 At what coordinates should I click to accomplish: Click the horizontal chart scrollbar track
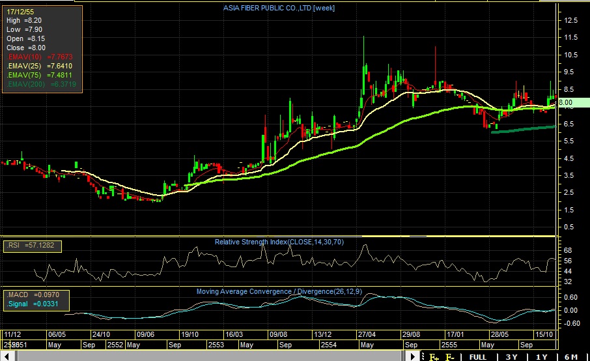point(210,356)
